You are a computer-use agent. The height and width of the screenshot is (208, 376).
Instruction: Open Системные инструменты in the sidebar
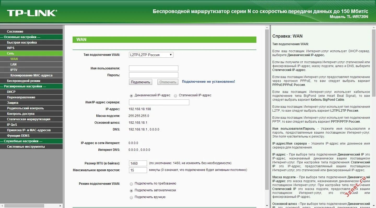click(x=31, y=146)
